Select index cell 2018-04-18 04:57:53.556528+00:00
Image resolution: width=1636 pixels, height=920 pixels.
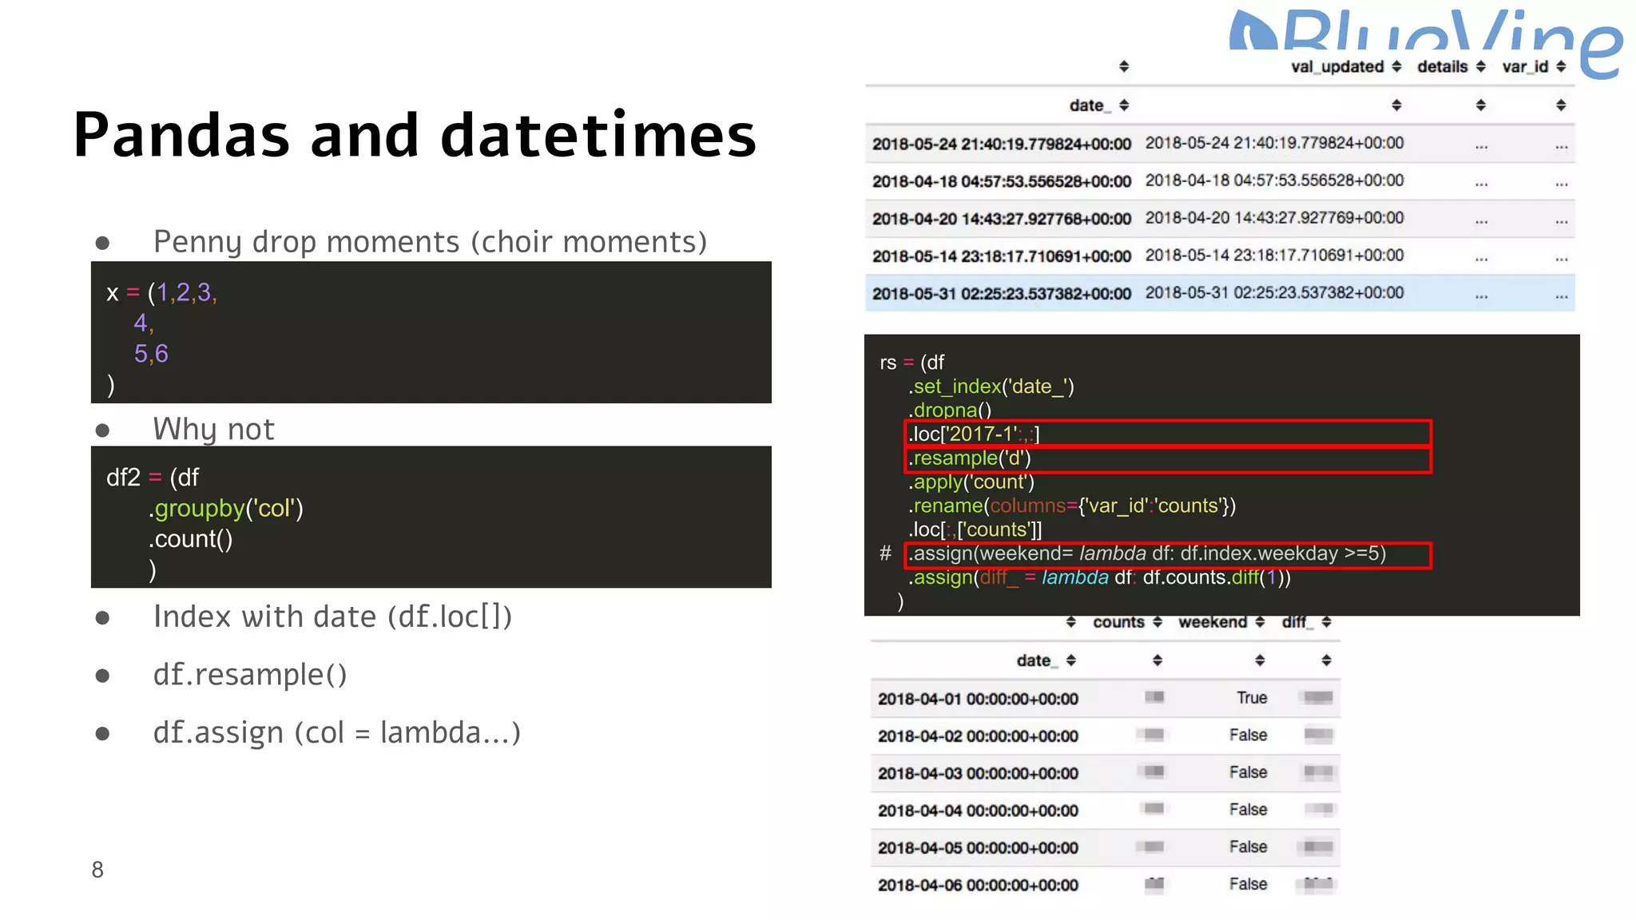1002,182
